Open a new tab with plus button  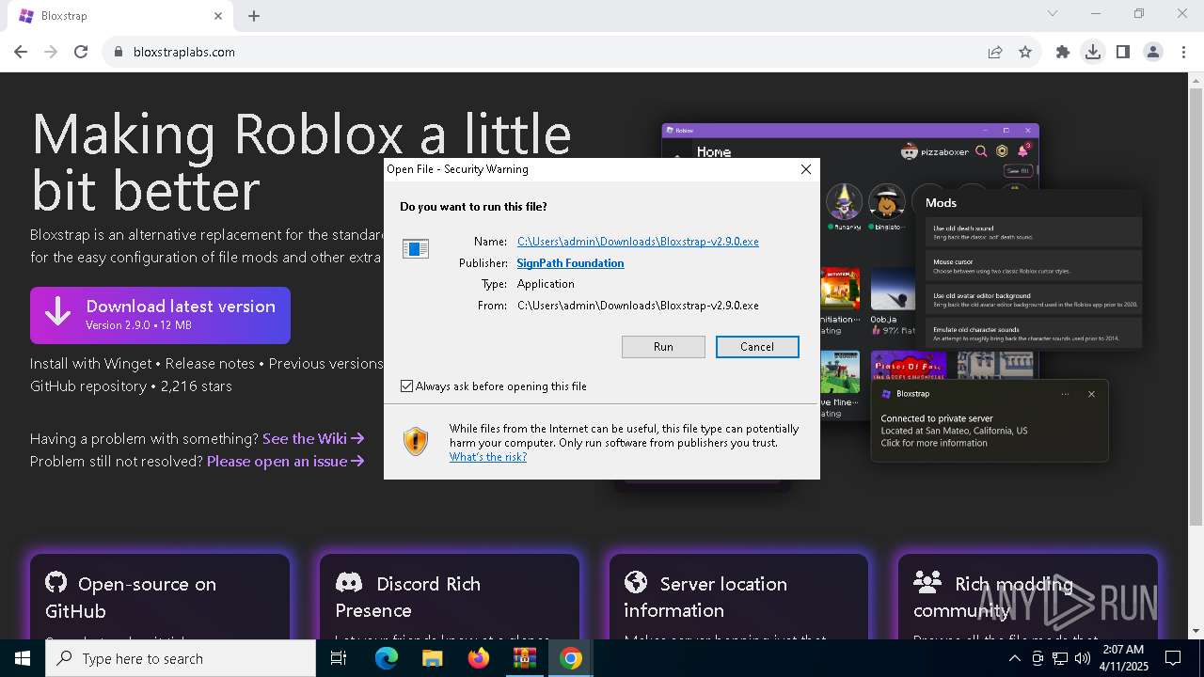pyautogui.click(x=254, y=16)
